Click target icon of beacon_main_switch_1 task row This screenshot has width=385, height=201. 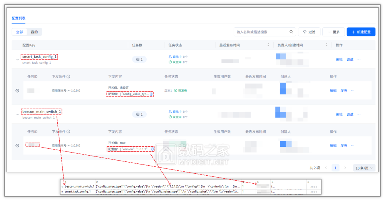[x=17, y=146]
